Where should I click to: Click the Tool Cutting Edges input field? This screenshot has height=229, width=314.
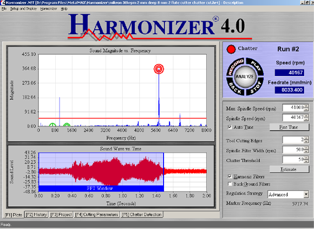point(293,139)
